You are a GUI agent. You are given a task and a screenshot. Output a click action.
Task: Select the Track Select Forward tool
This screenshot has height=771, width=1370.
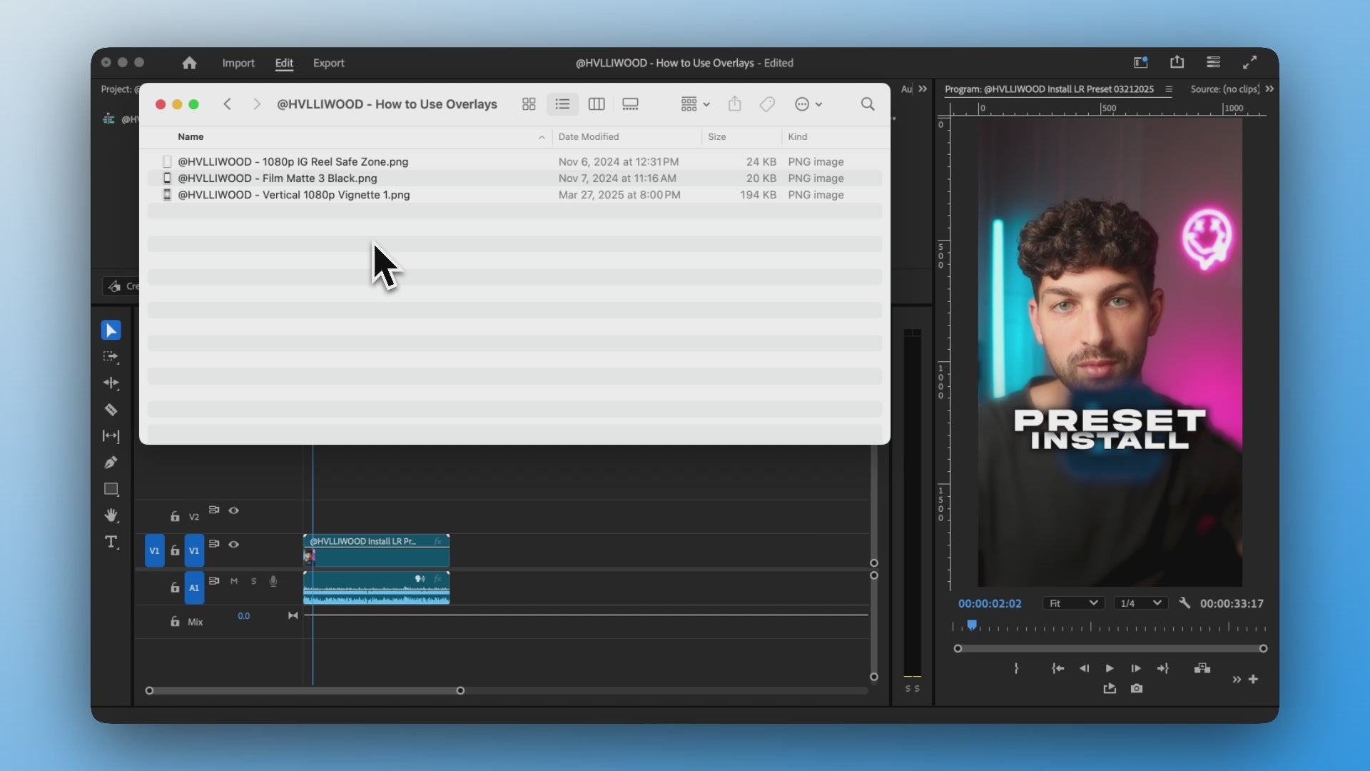111,357
